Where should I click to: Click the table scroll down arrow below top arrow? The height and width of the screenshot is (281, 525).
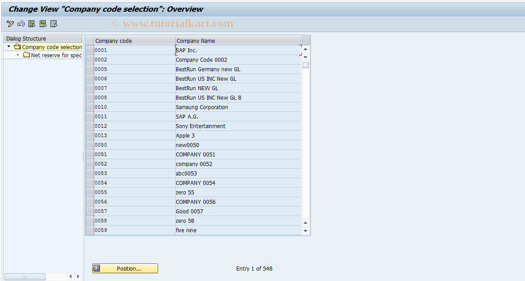305,57
